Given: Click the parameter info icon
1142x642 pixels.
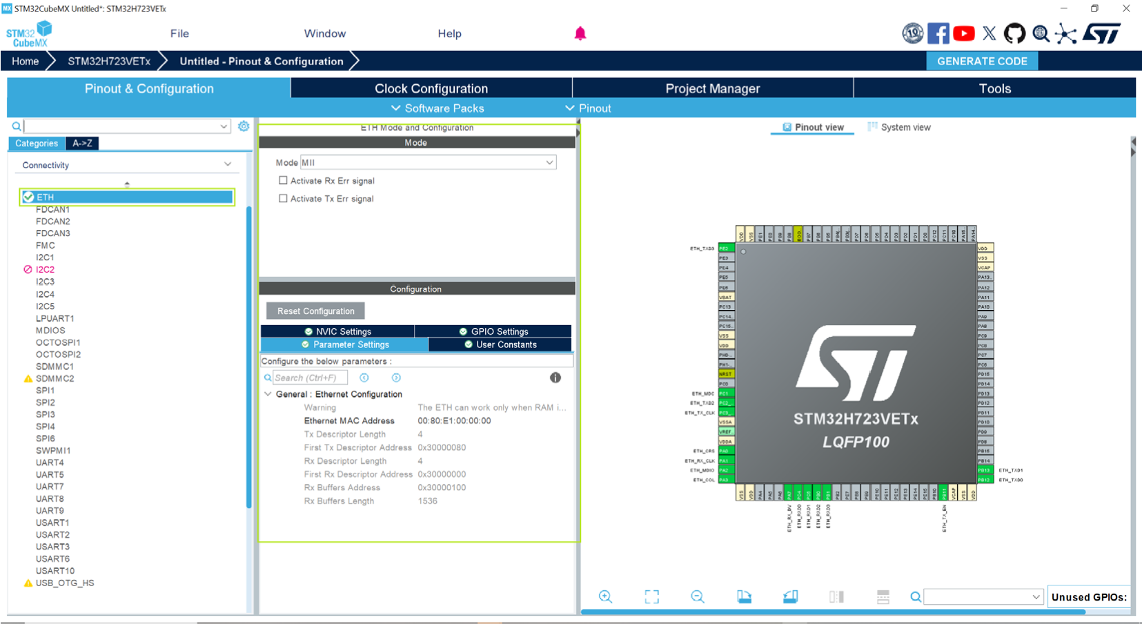Looking at the screenshot, I should tap(555, 378).
